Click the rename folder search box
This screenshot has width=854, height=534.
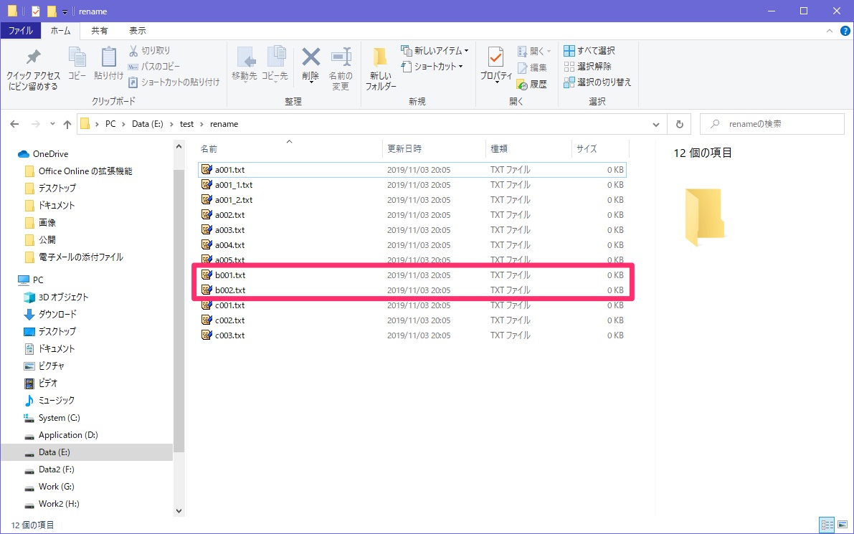772,124
